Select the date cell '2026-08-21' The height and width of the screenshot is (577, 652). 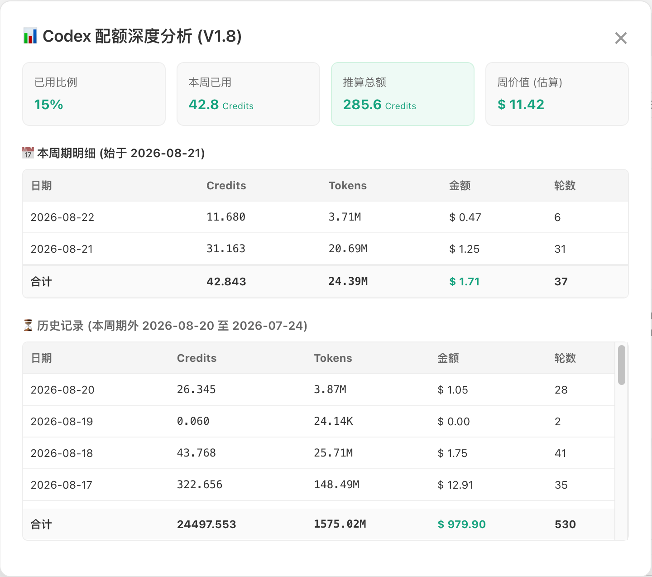[62, 249]
